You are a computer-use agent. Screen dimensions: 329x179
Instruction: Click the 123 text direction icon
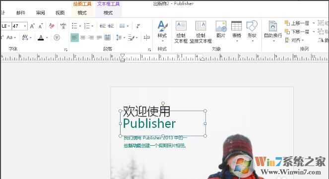point(147,38)
